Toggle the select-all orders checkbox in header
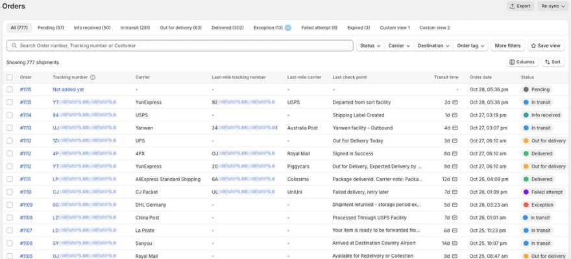Image resolution: width=571 pixels, height=259 pixels. 10,77
